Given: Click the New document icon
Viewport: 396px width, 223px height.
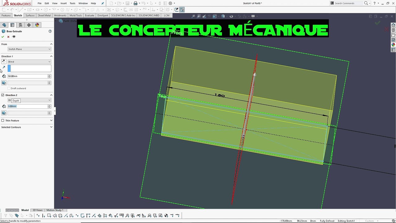Looking at the screenshot, I should coord(111,3).
